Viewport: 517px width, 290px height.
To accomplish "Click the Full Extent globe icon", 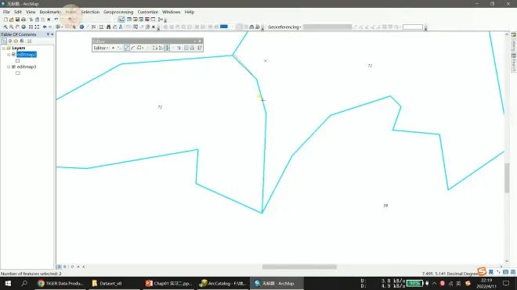I will point(23,27).
